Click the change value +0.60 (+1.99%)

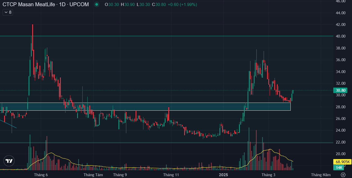[x=182, y=5]
